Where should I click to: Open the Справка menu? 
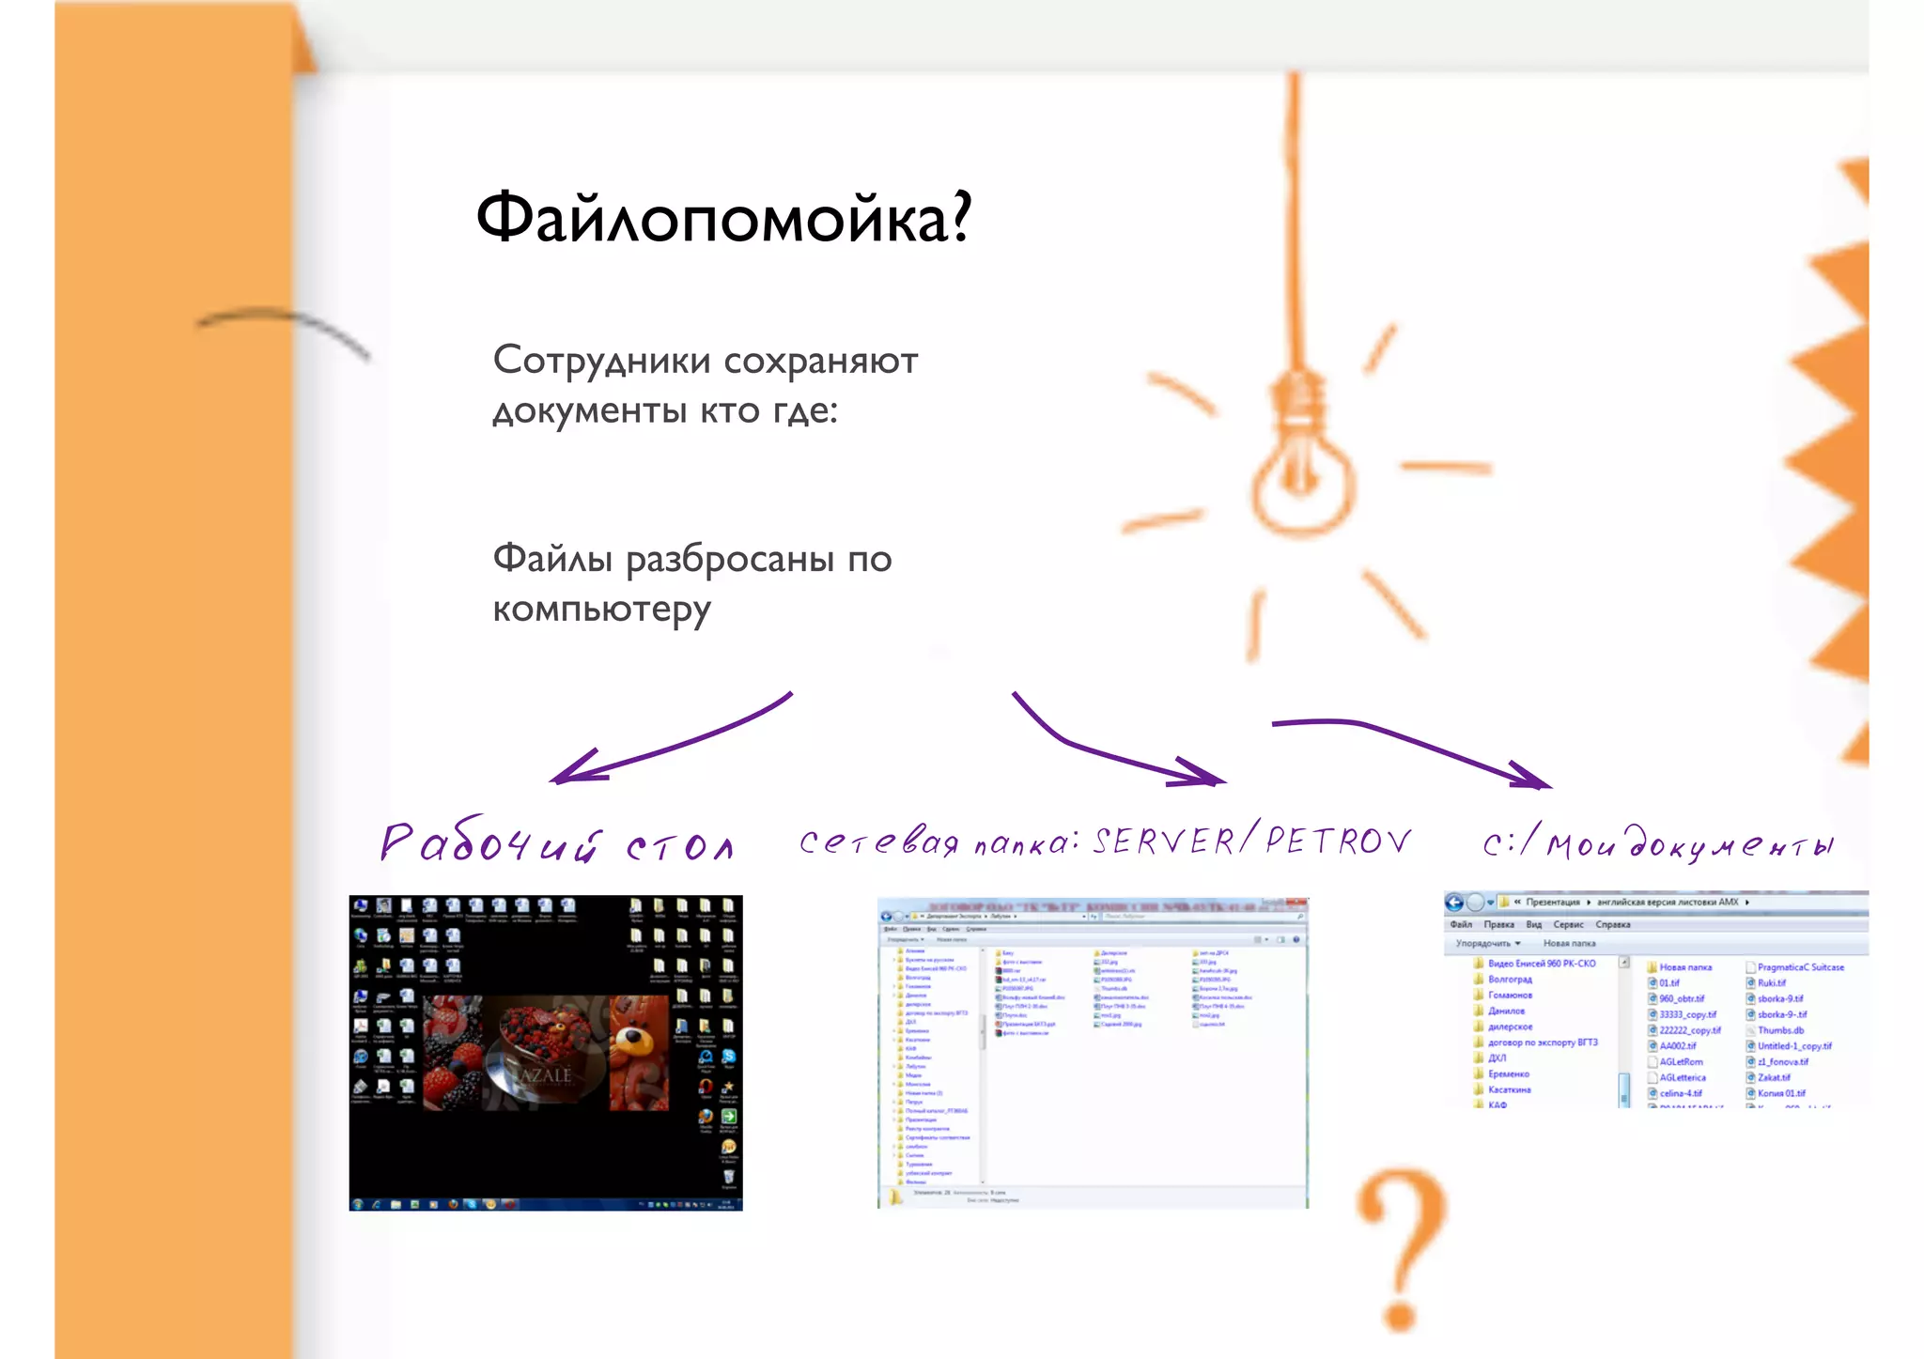pyautogui.click(x=1612, y=924)
